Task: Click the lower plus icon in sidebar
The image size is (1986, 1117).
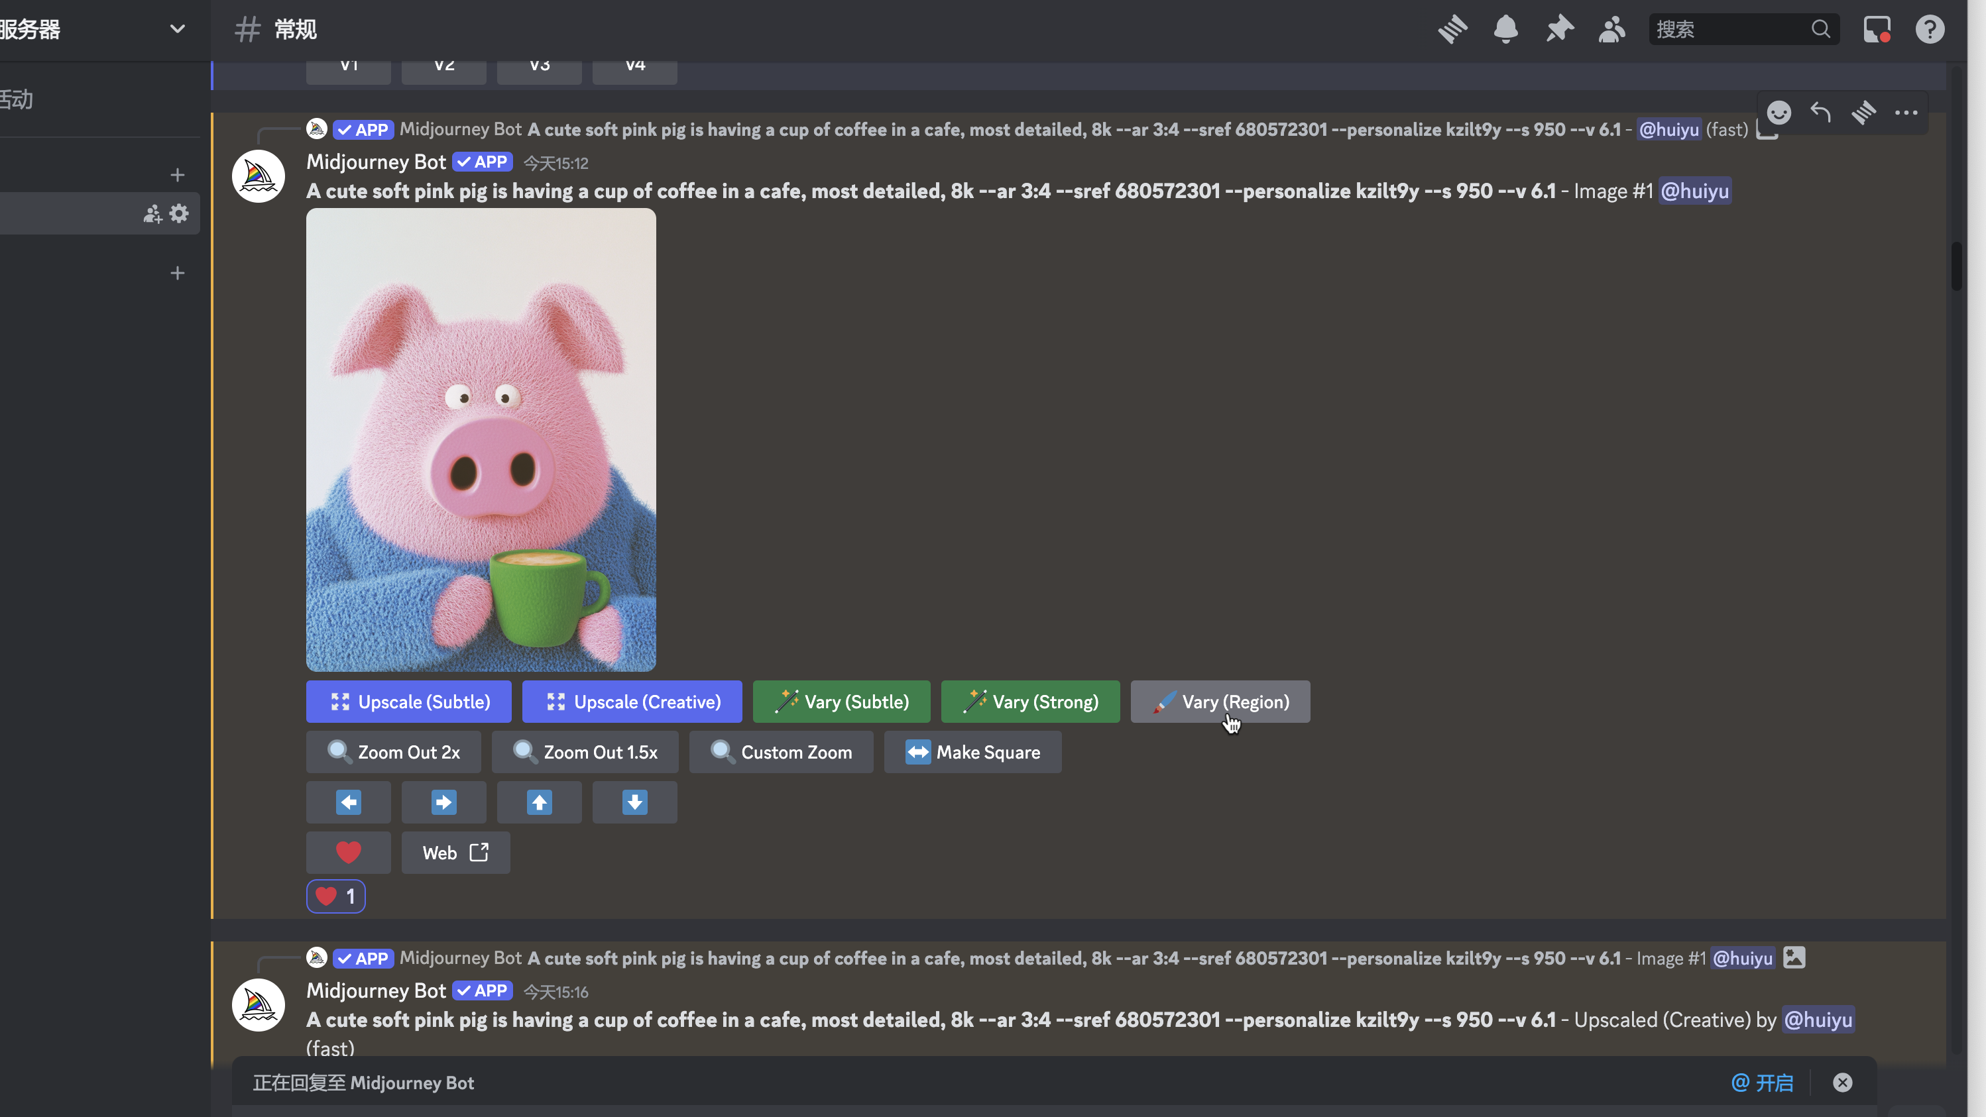Action: (178, 274)
